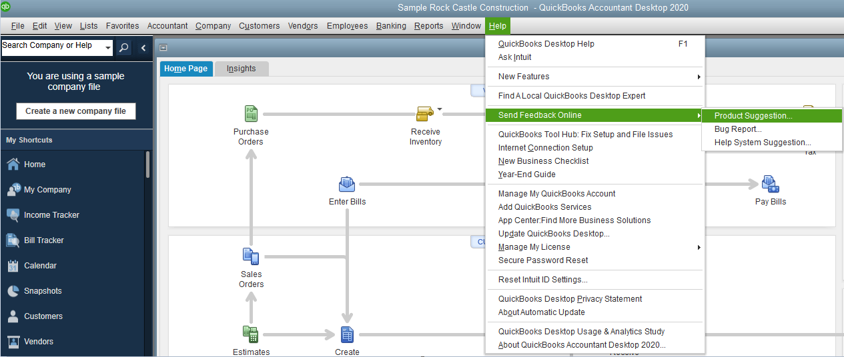Collapse the left sidebar with arrow button
The height and width of the screenshot is (357, 844).
pyautogui.click(x=143, y=48)
